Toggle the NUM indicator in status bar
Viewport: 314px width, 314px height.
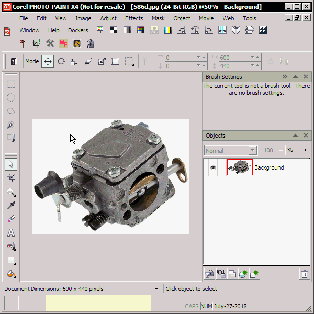pyautogui.click(x=206, y=306)
